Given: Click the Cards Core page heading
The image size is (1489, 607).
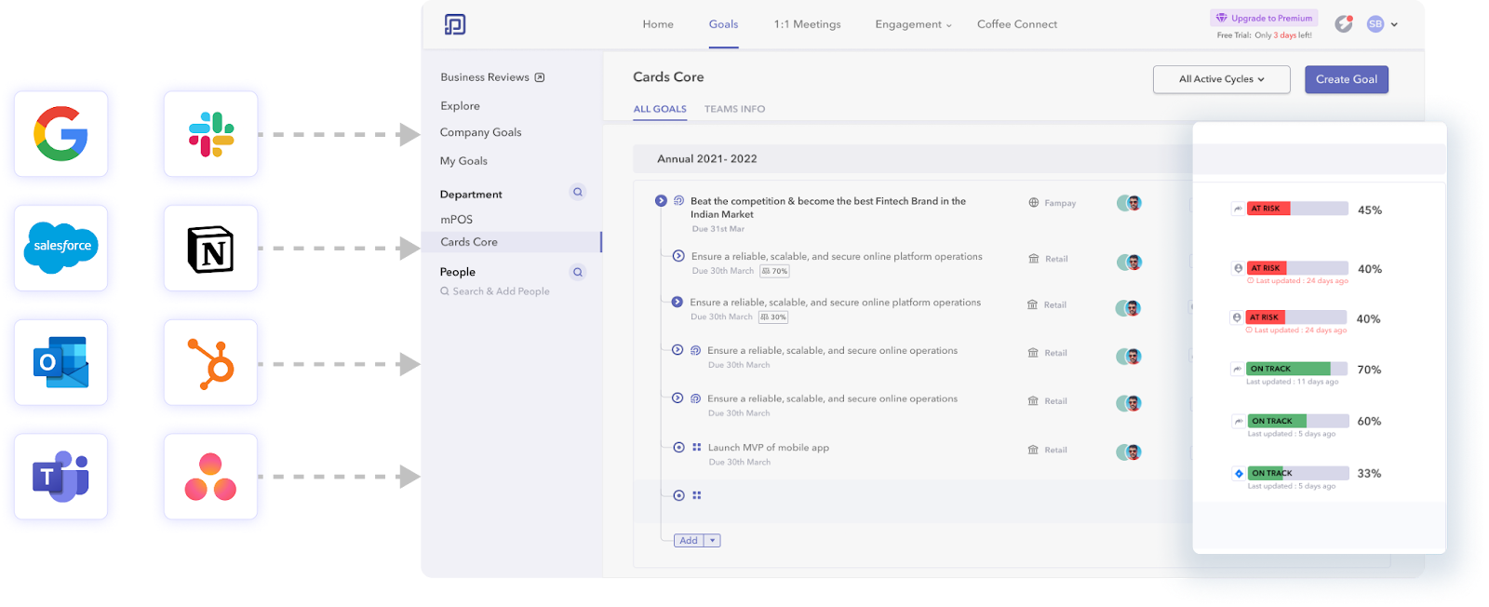Looking at the screenshot, I should (668, 77).
